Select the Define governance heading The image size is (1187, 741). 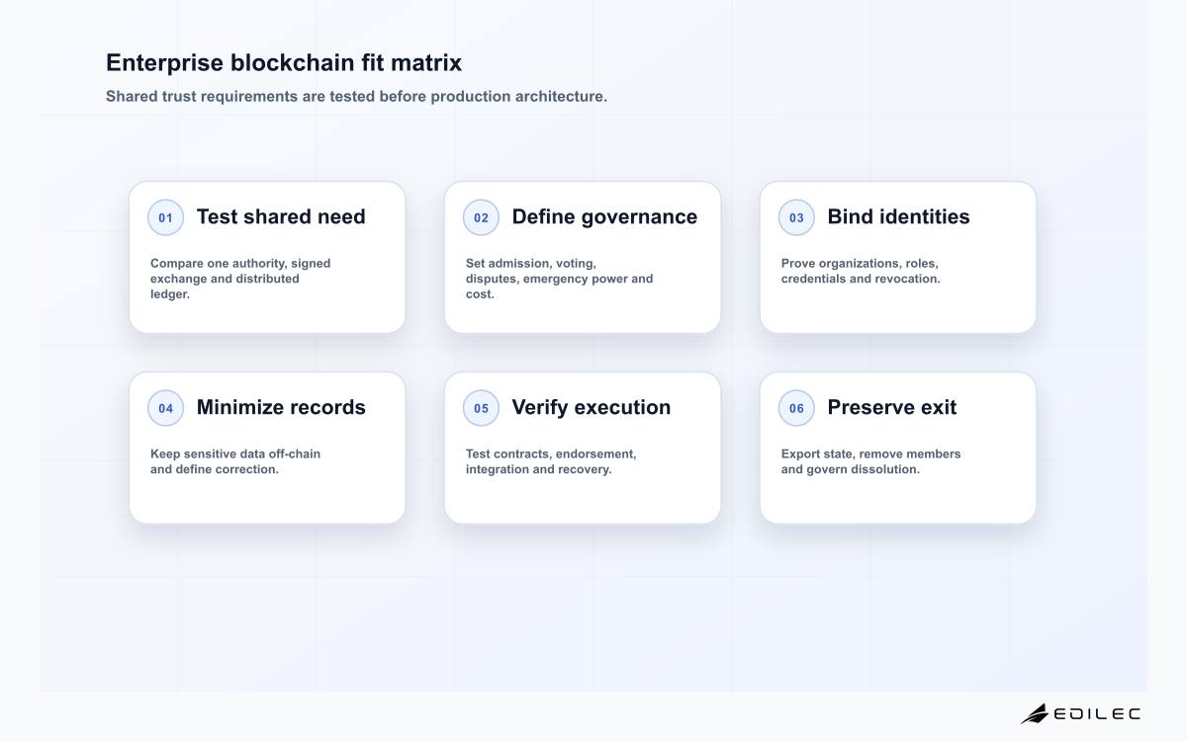pyautogui.click(x=604, y=217)
